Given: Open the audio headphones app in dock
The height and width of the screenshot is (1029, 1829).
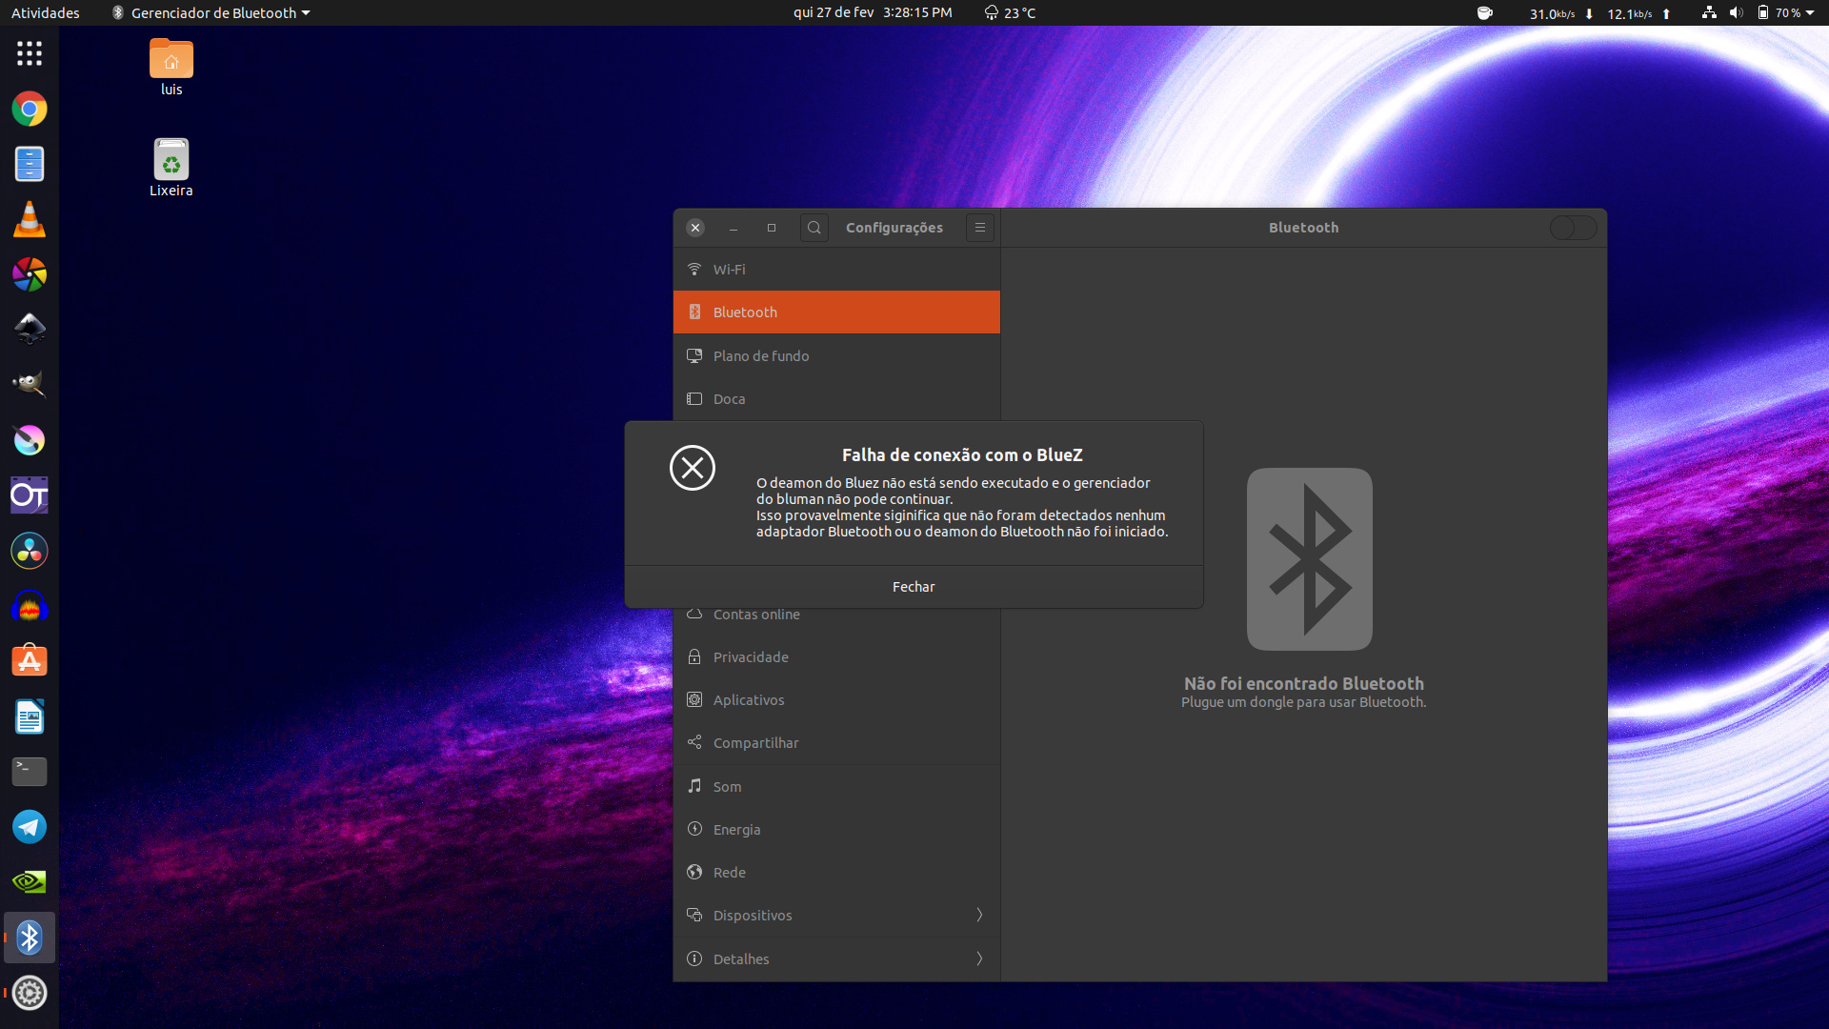Looking at the screenshot, I should (30, 606).
